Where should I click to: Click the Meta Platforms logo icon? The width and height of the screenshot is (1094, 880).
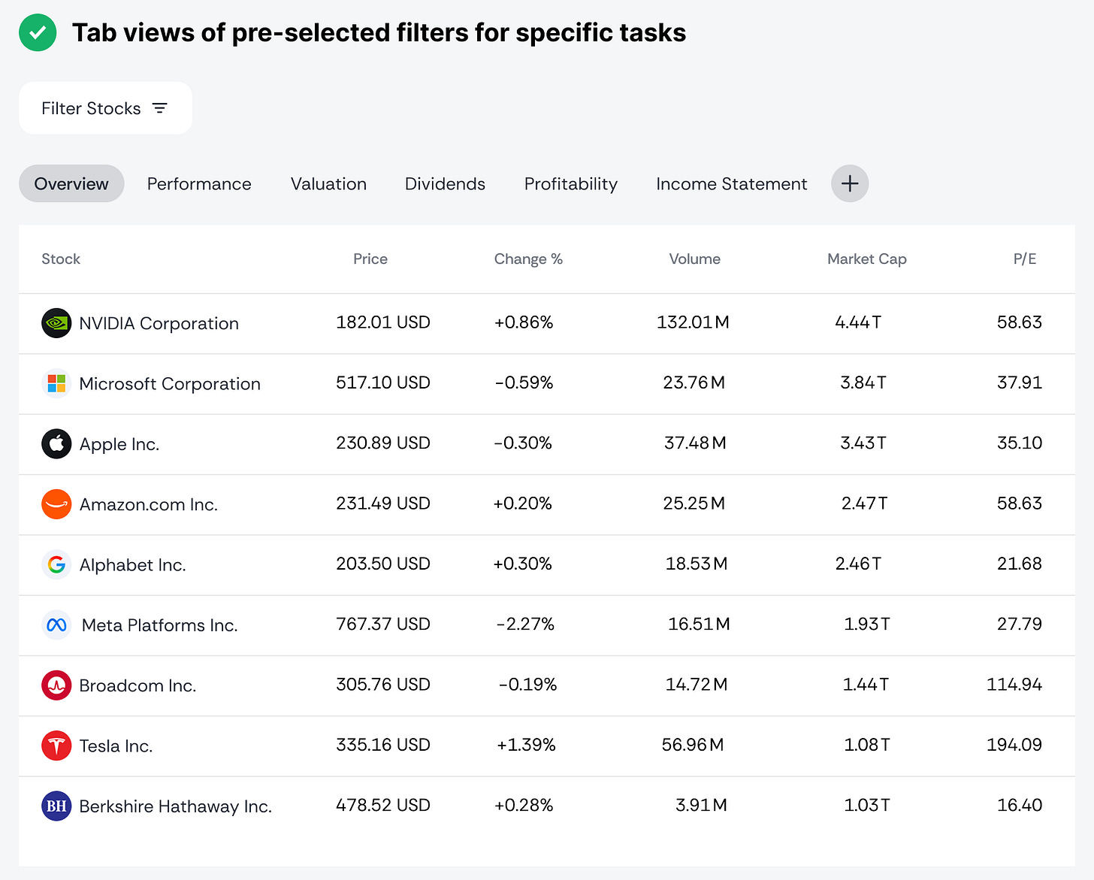pyautogui.click(x=56, y=625)
